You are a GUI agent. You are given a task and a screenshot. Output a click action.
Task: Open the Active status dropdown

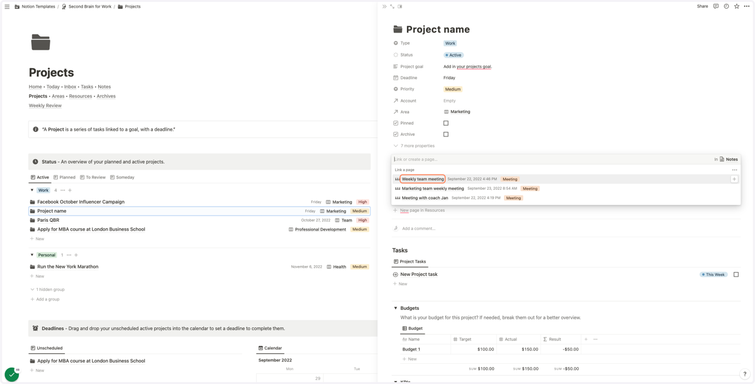(454, 55)
